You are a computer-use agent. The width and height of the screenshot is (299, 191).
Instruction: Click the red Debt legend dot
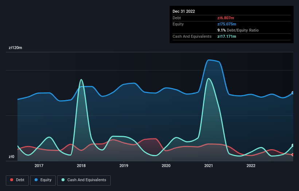click(x=12, y=180)
